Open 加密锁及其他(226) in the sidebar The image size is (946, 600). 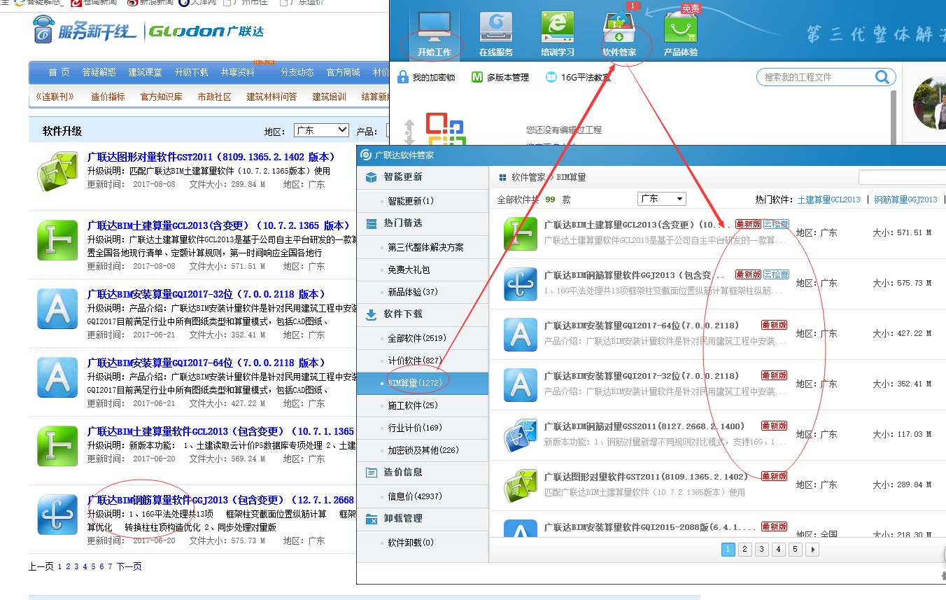tap(423, 450)
